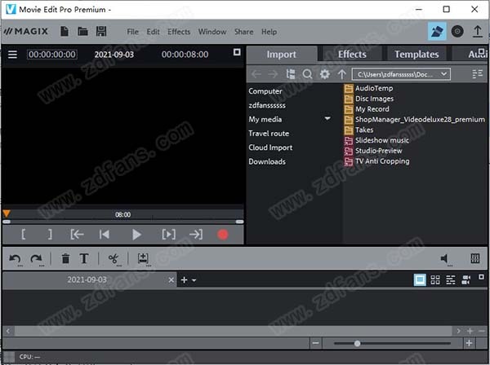Go to beginning of movie
The image size is (490, 365).
104,235
